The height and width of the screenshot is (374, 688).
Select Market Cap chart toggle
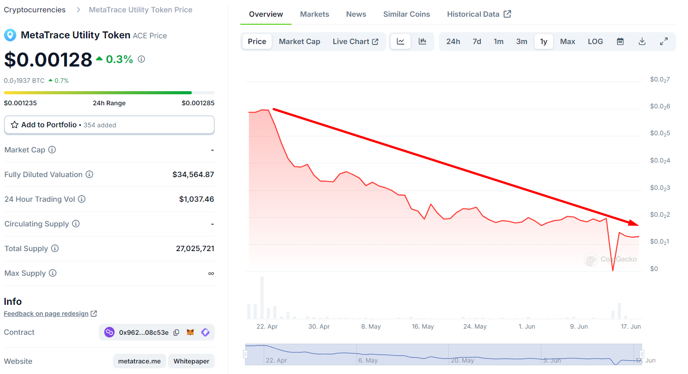tap(299, 41)
